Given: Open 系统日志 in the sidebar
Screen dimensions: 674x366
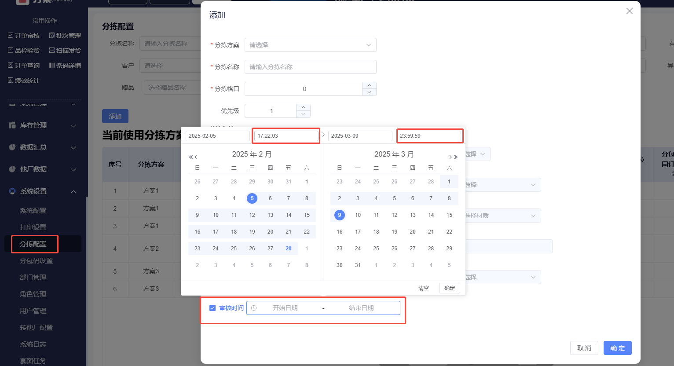Looking at the screenshot, I should point(33,344).
